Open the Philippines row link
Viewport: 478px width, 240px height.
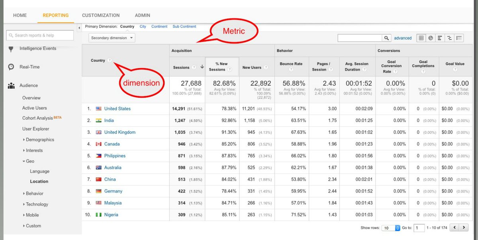(x=115, y=156)
